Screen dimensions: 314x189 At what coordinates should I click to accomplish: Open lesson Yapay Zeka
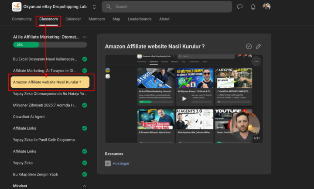click(x=23, y=163)
